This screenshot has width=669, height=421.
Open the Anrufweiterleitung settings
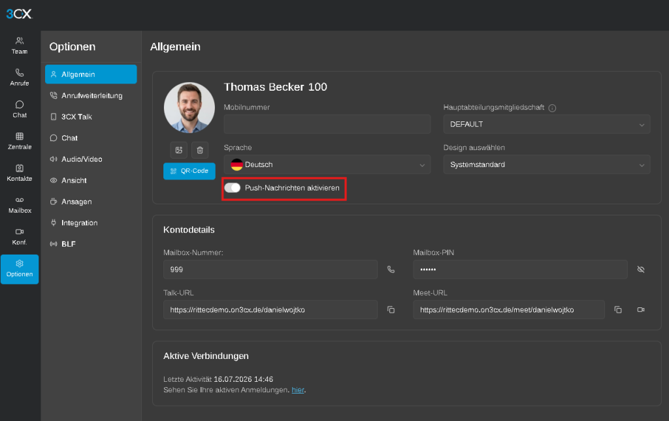click(x=91, y=95)
